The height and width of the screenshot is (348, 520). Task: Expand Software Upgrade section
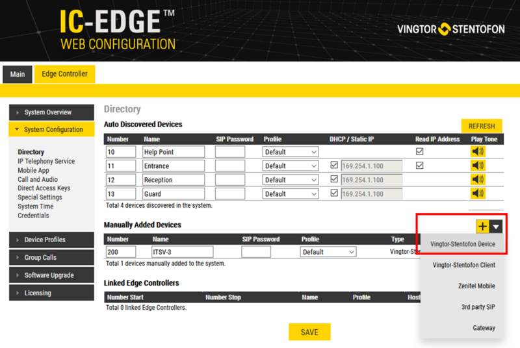(51, 275)
